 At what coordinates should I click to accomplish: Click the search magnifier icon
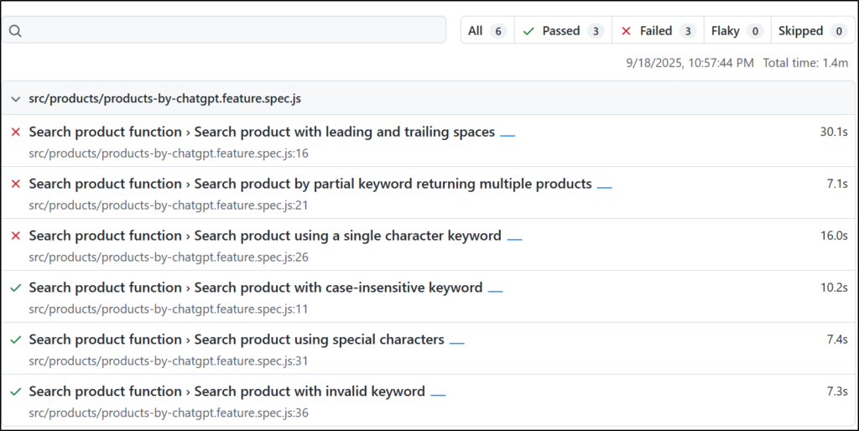tap(15, 31)
